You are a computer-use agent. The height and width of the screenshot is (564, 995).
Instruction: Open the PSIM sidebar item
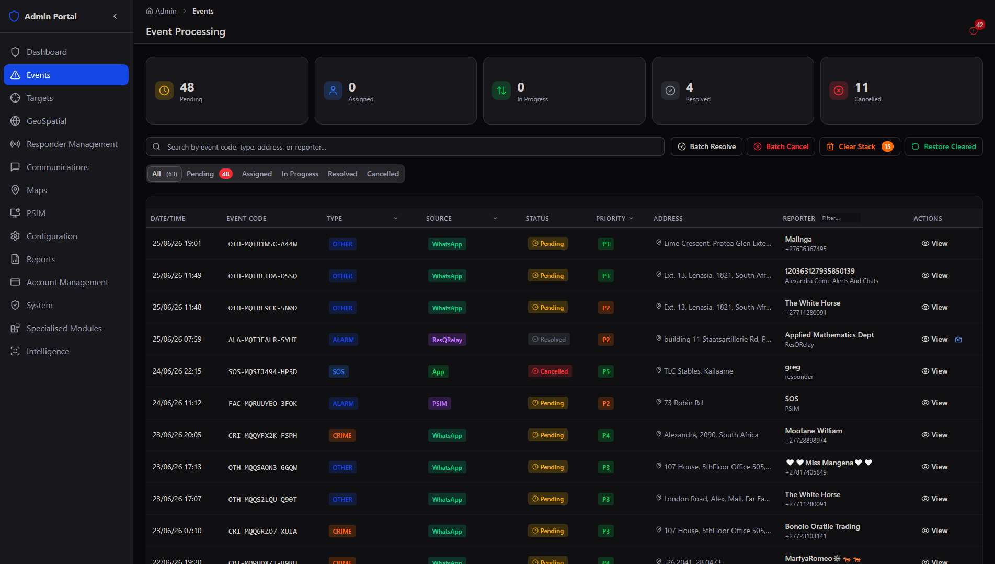pyautogui.click(x=66, y=213)
